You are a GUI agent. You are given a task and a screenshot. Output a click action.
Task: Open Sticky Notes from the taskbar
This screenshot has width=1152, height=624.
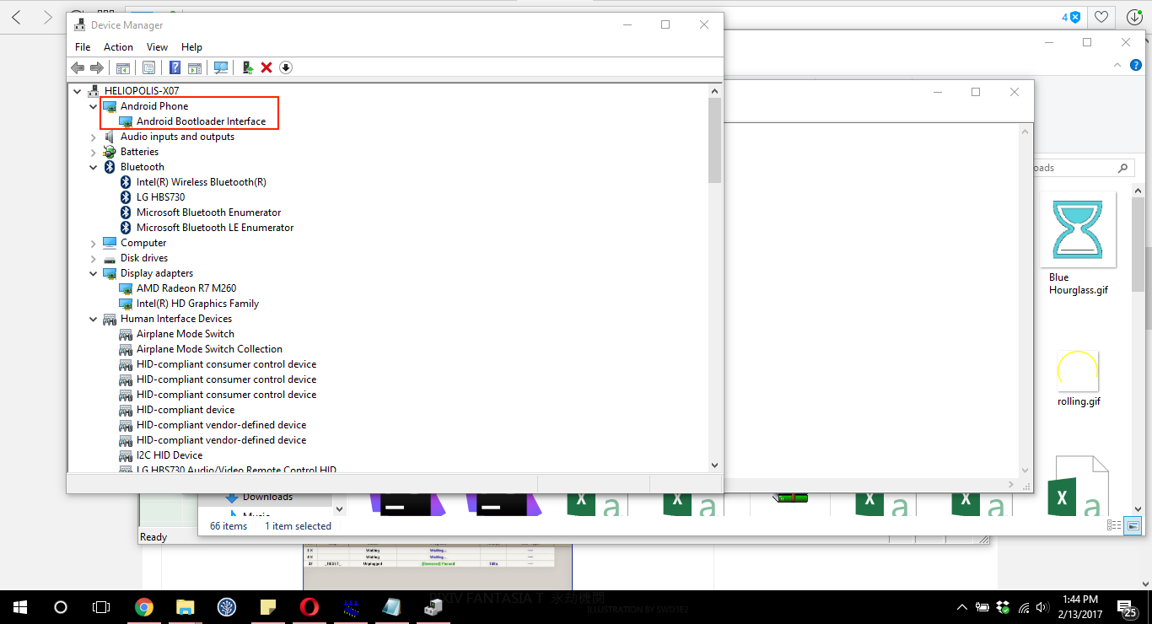(x=267, y=607)
